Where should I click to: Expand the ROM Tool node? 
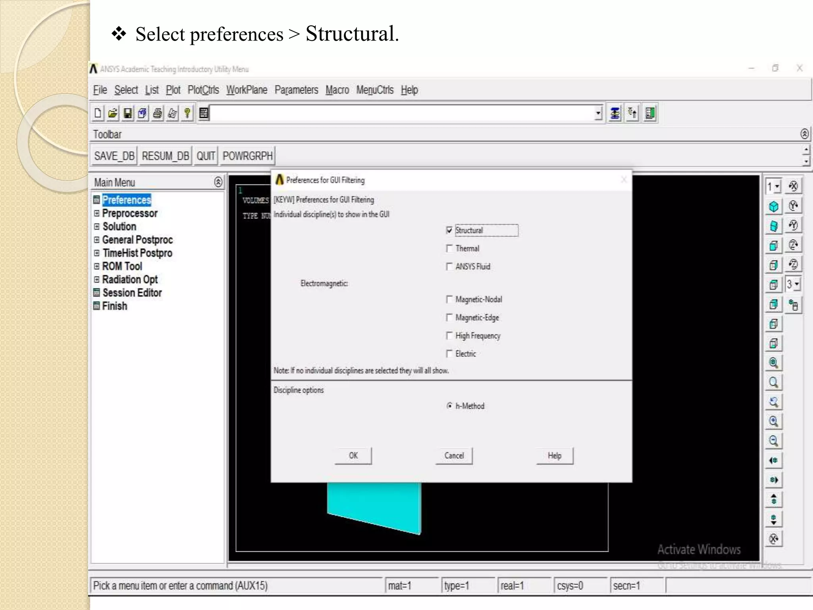[96, 266]
